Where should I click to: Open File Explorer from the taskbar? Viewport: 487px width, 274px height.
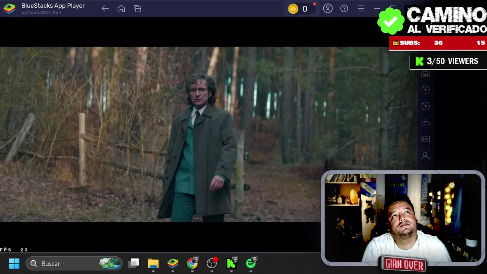point(153,263)
